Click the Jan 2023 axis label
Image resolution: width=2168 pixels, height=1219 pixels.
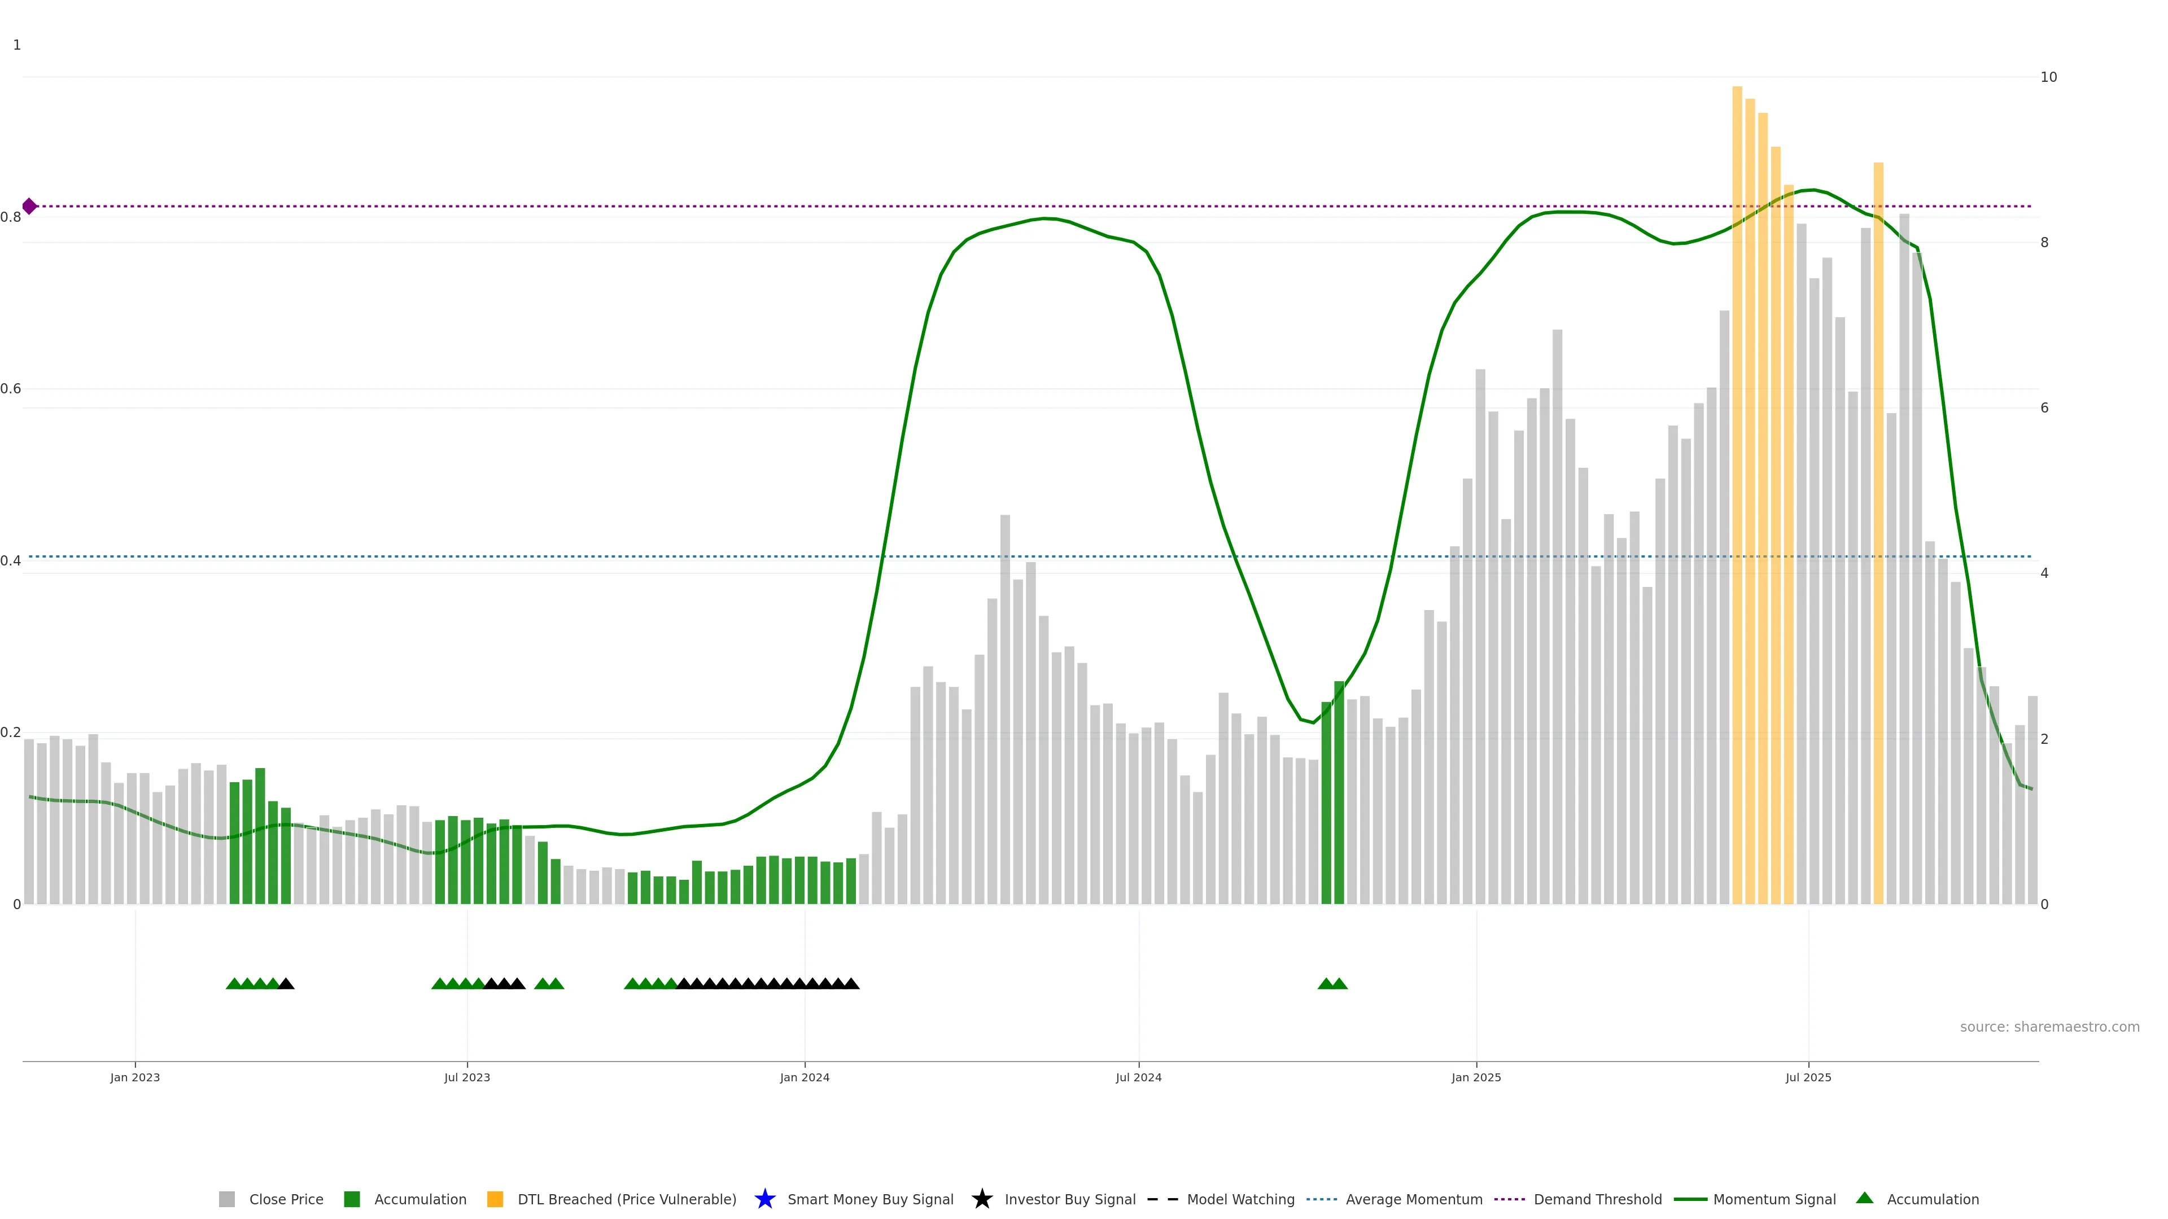(x=135, y=1077)
